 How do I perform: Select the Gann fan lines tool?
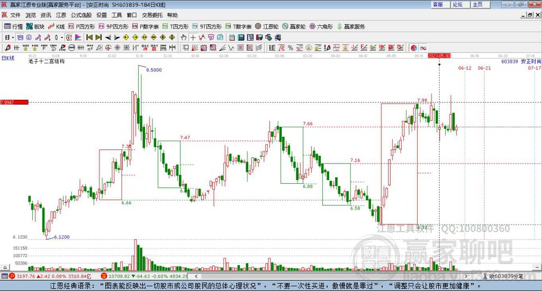(x=195, y=48)
